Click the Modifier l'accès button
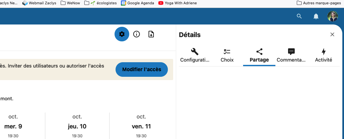Image resolution: width=344 pixels, height=139 pixels. (142, 69)
